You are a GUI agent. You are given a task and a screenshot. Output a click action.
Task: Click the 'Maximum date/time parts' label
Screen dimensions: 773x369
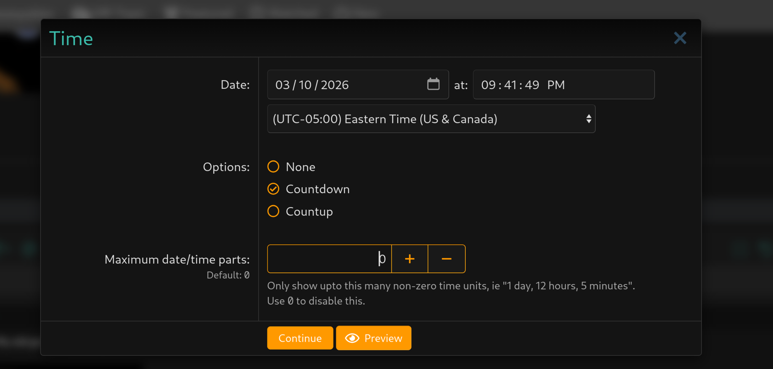pos(177,260)
